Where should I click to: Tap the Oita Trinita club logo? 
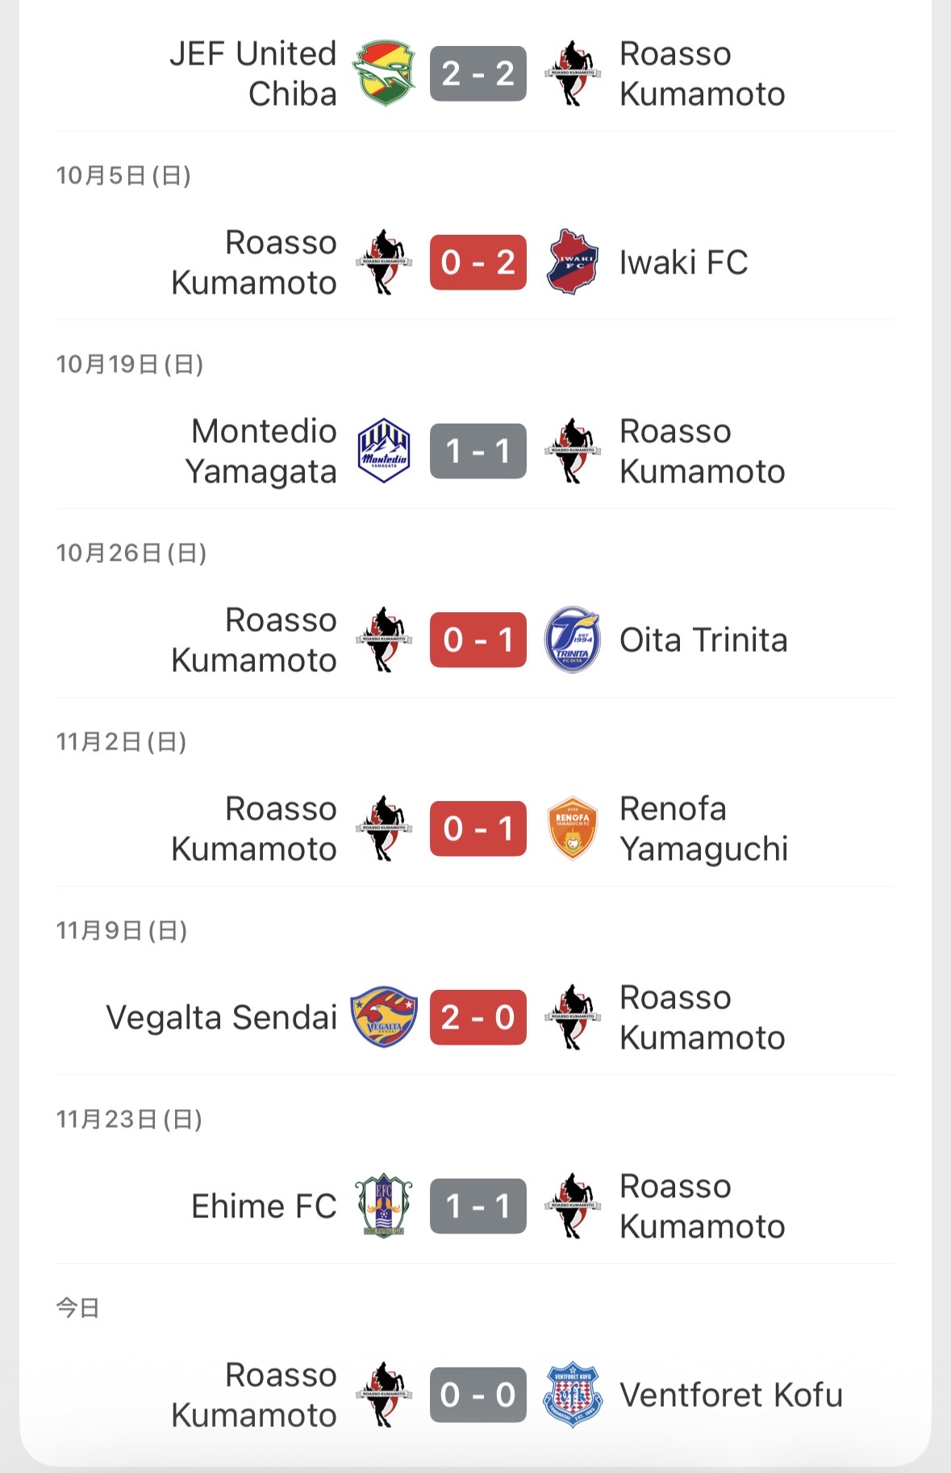click(572, 640)
